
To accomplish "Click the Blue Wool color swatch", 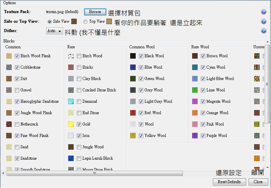I will click(133, 67).
